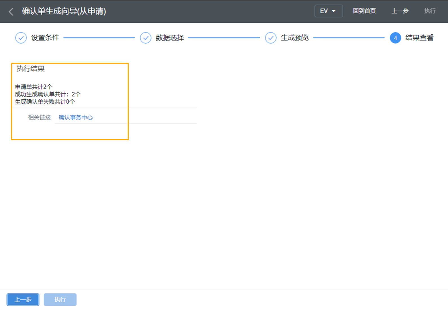Click 回到首页 in the top bar

(364, 11)
